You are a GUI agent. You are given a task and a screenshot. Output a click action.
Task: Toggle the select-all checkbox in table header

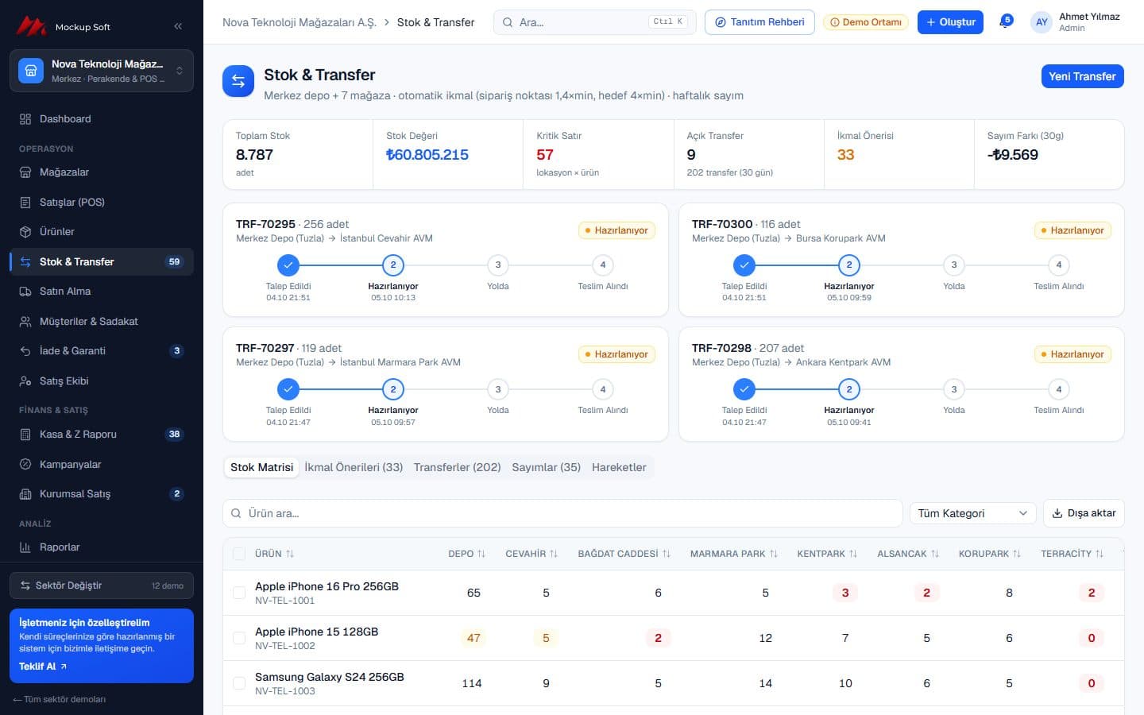tap(239, 554)
